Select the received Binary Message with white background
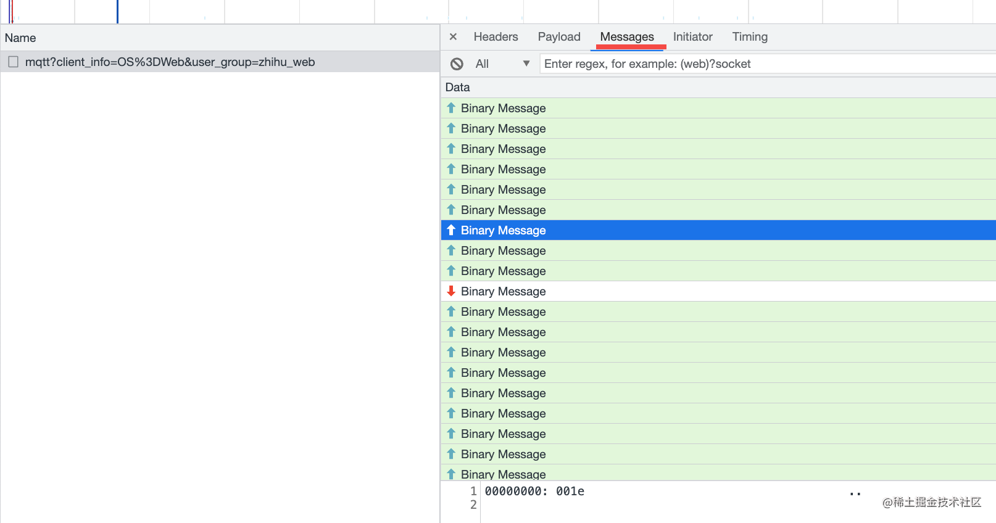996x523 pixels. 718,291
